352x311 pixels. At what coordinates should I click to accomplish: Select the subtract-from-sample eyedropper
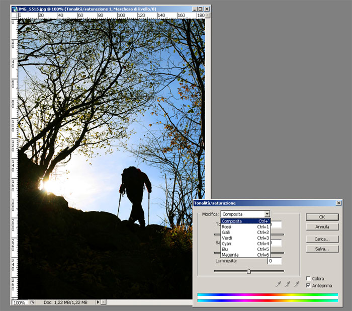click(297, 284)
